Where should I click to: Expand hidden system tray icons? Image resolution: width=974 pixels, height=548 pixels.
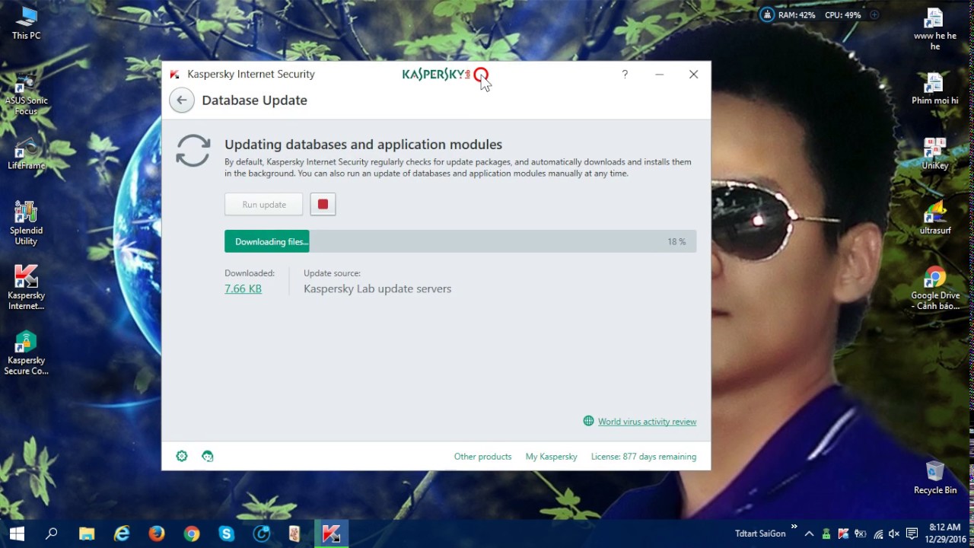(809, 534)
